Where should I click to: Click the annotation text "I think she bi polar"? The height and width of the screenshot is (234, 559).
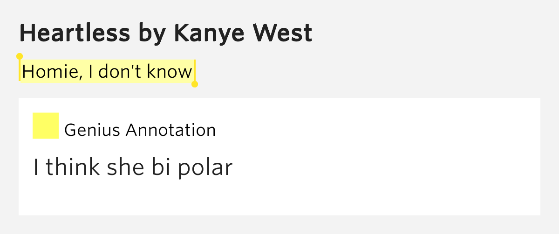[x=132, y=167]
